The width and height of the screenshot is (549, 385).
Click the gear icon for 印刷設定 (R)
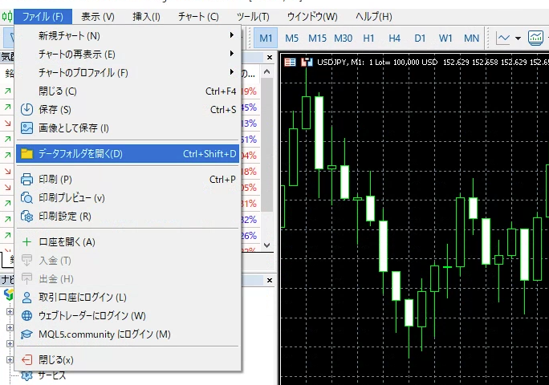pos(26,216)
